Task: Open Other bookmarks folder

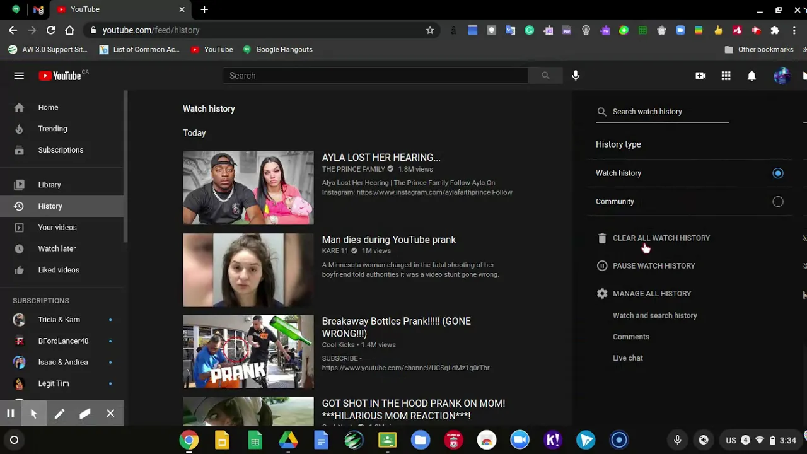Action: [759, 49]
